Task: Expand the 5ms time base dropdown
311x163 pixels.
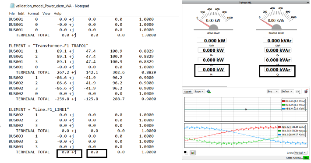Action: pos(273,92)
